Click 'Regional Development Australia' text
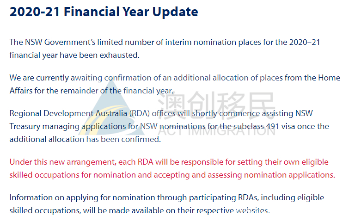Image resolution: width=355 pixels, height=222 pixels. 68,113
